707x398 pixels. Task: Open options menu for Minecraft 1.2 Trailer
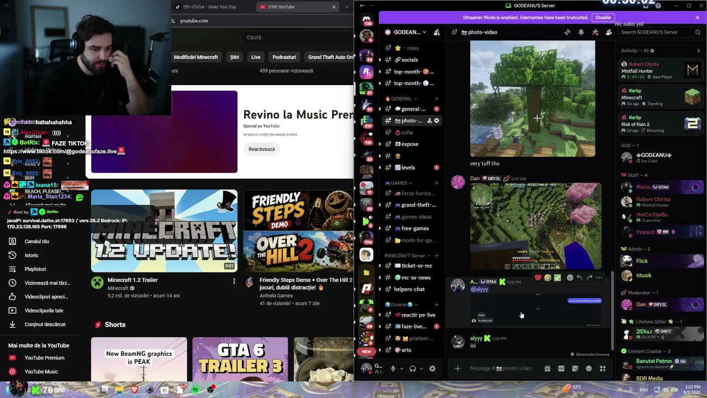click(234, 282)
